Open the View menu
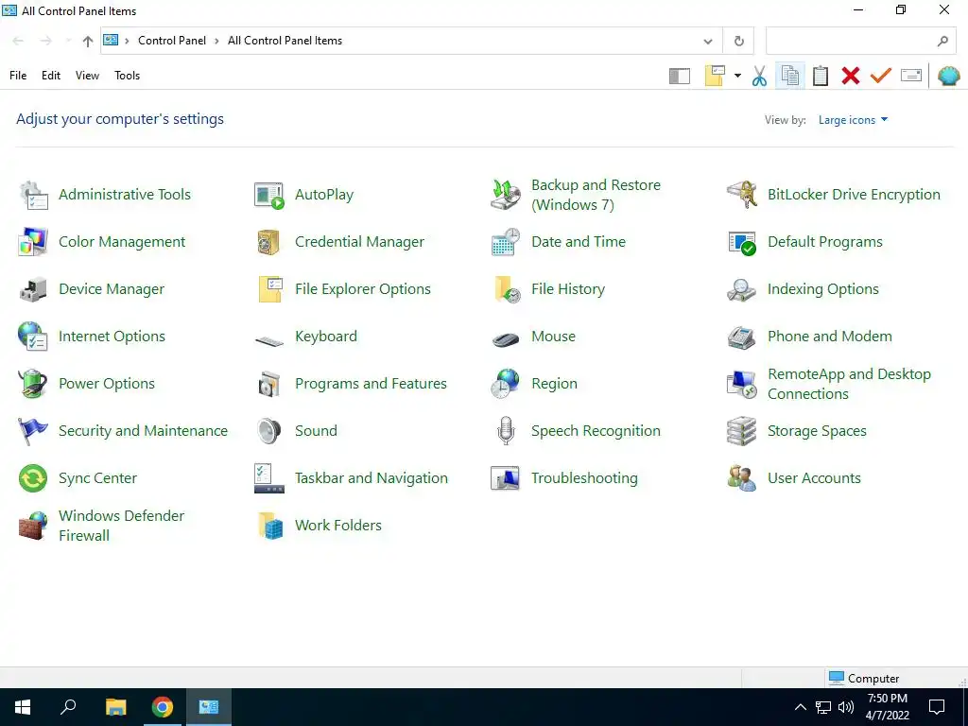Screen dimensions: 968x726 pyautogui.click(x=87, y=76)
